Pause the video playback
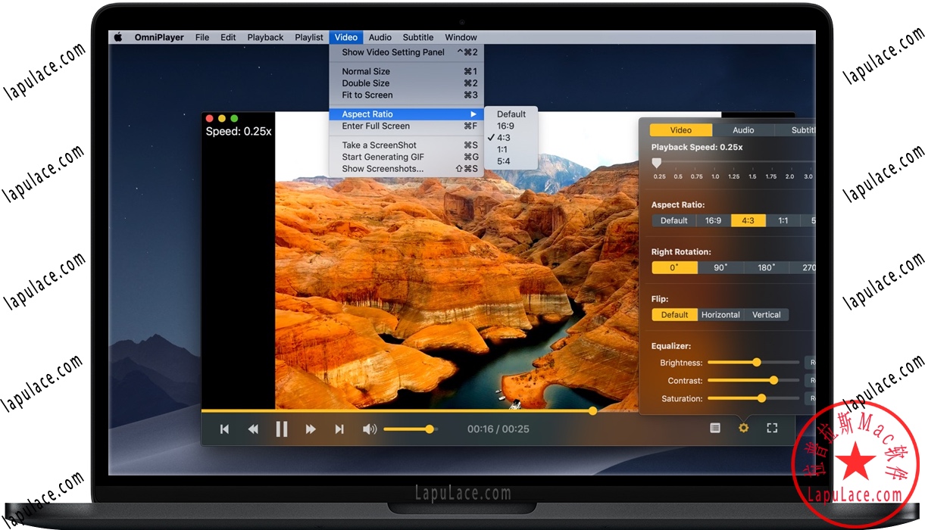Viewport: 925px width, 530px height. [x=282, y=429]
